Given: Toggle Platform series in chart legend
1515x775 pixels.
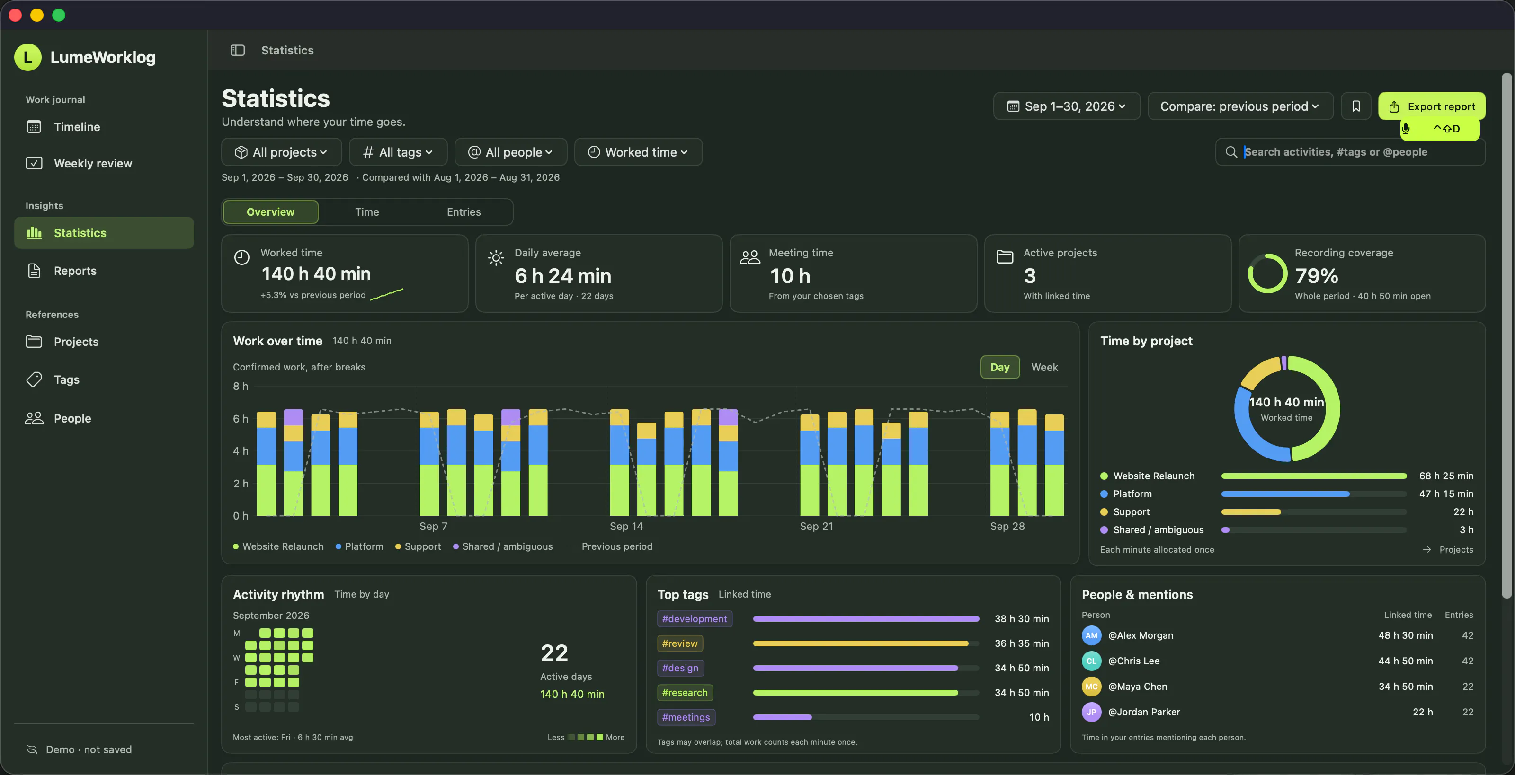Looking at the screenshot, I should pos(359,546).
